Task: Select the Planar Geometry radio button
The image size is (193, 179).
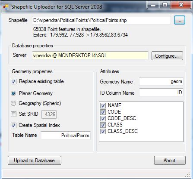Action: click(x=13, y=93)
